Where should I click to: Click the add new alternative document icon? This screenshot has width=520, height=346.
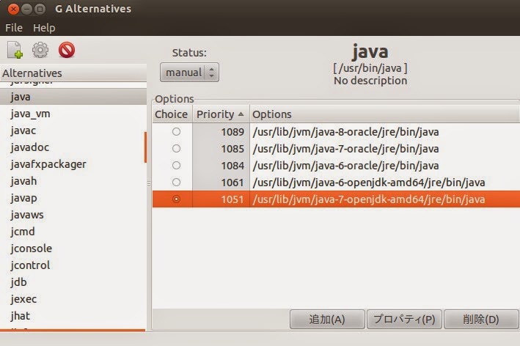(15, 50)
